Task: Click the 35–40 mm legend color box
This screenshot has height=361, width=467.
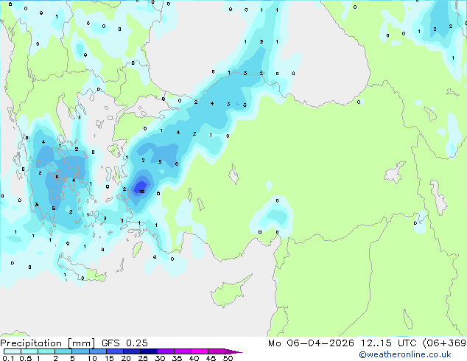Action: (x=183, y=351)
